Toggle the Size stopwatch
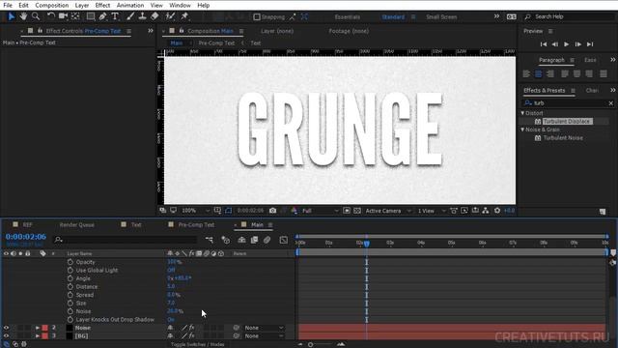This screenshot has height=348, width=618. click(70, 304)
